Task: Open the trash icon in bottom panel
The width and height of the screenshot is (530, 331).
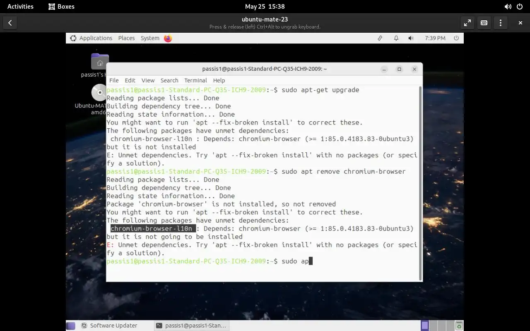Action: [459, 326]
